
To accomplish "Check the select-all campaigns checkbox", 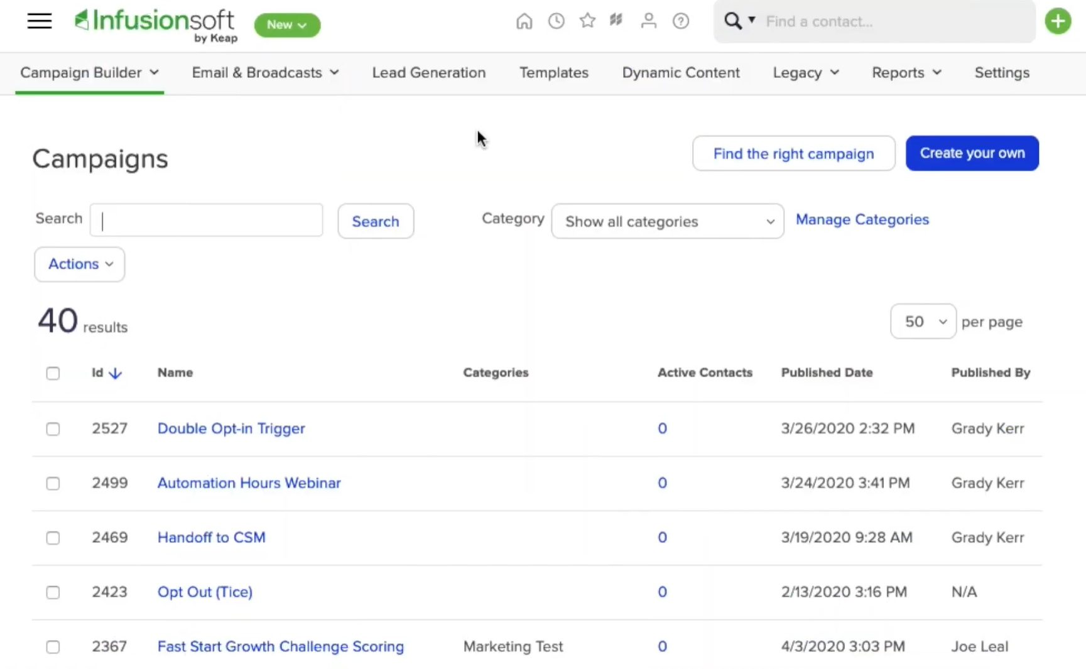I will coord(53,373).
